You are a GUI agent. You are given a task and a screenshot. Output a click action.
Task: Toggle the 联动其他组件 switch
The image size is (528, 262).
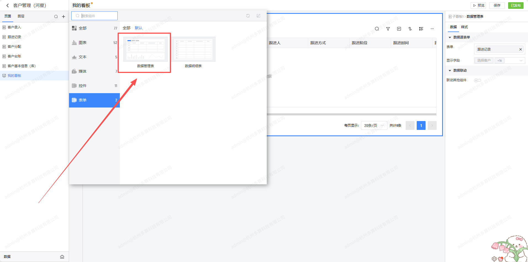coord(477,80)
